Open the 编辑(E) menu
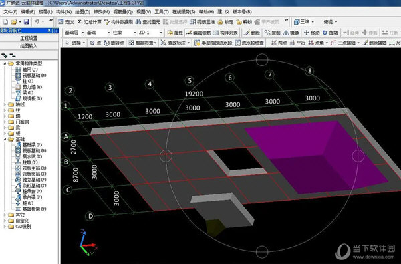 (x=28, y=12)
